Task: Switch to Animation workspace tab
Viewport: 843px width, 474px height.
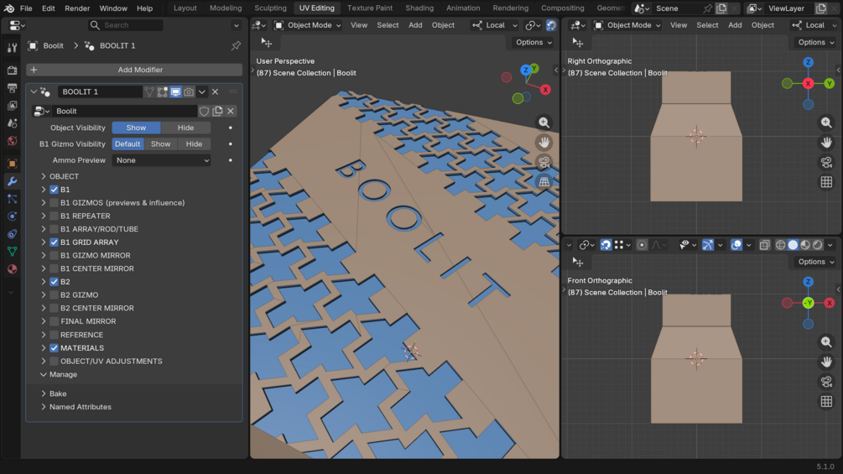Action: [463, 8]
